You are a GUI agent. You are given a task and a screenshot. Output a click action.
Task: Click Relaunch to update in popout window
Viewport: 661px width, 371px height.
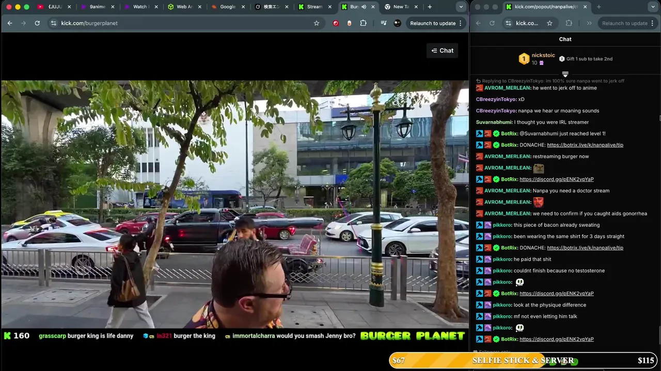point(624,23)
